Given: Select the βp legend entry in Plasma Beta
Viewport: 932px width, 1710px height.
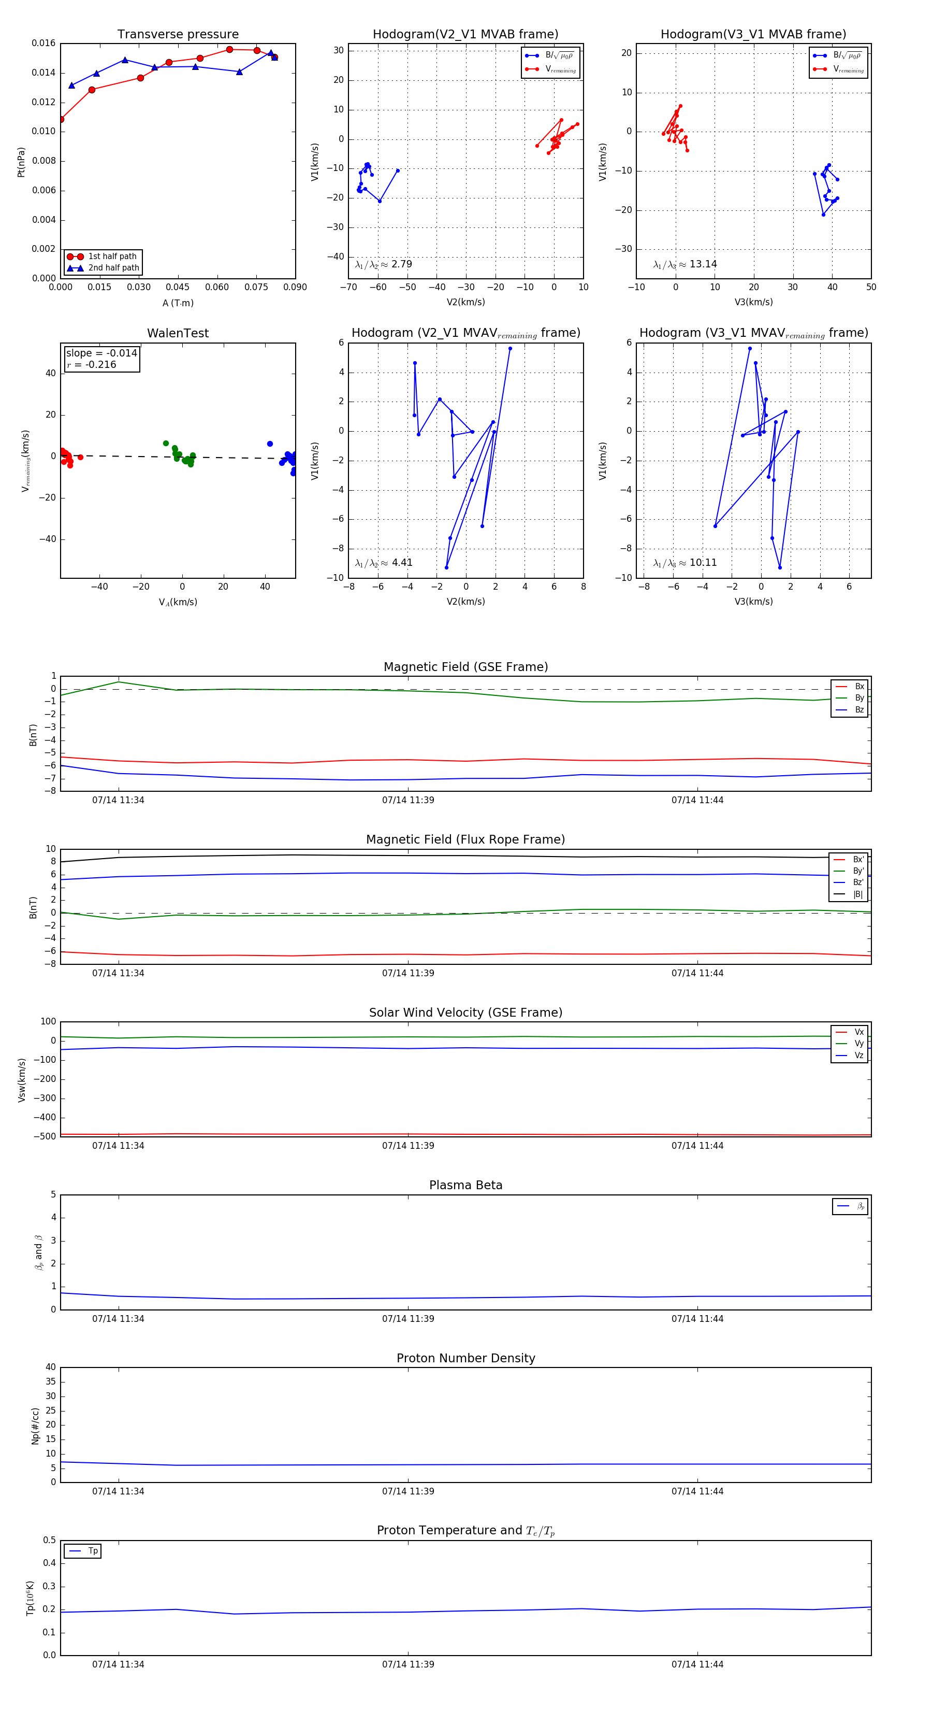Looking at the screenshot, I should 850,1206.
